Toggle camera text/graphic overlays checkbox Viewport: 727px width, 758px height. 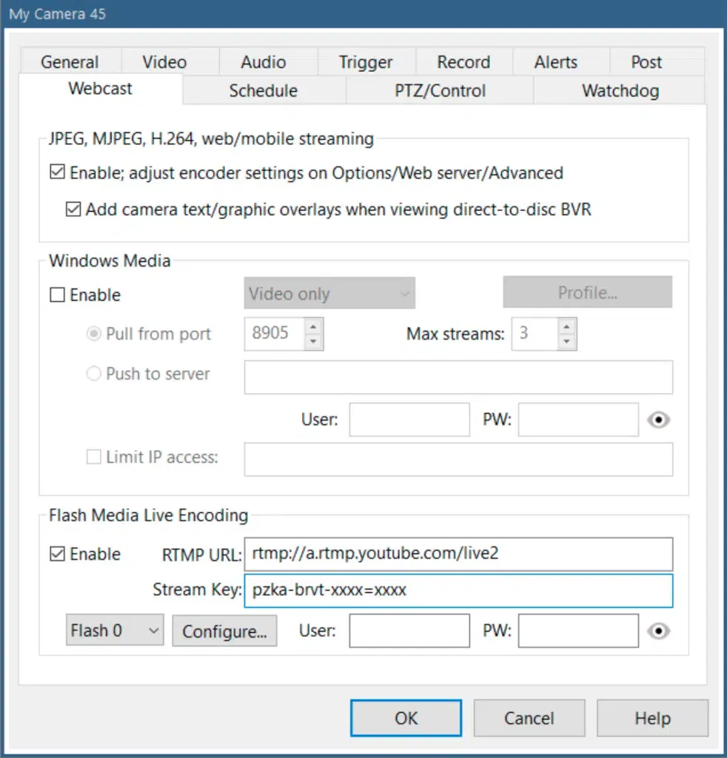73,209
